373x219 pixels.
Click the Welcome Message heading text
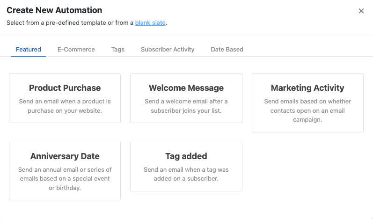(x=186, y=88)
